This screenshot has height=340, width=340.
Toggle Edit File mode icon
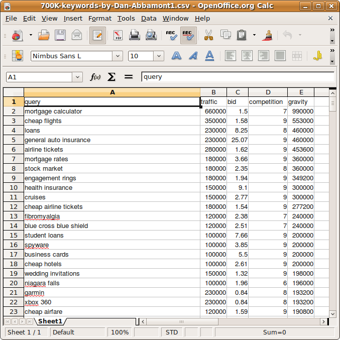(x=97, y=35)
